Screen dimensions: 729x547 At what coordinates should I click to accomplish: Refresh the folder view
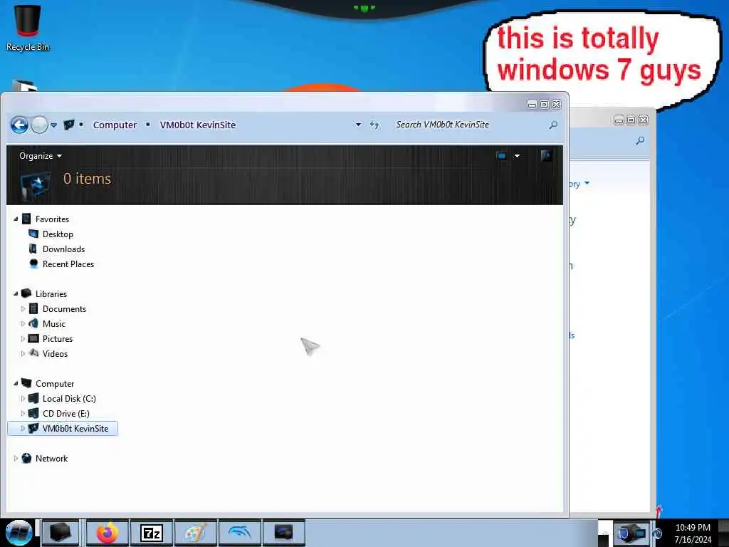tap(374, 125)
